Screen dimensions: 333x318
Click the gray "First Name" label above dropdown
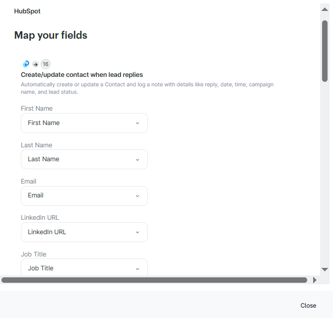tap(37, 109)
